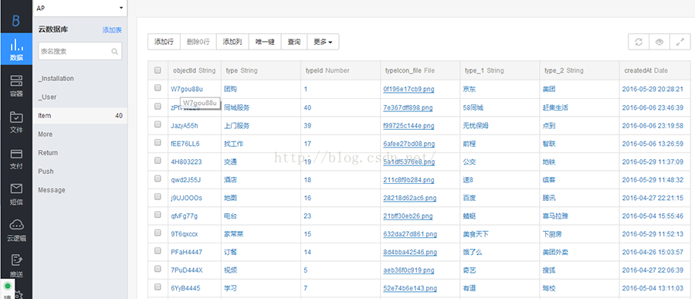Click the refresh table icon button
Screen dimensions: 695x299
tap(639, 42)
